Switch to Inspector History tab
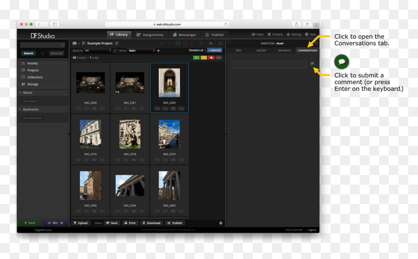 coord(261,51)
